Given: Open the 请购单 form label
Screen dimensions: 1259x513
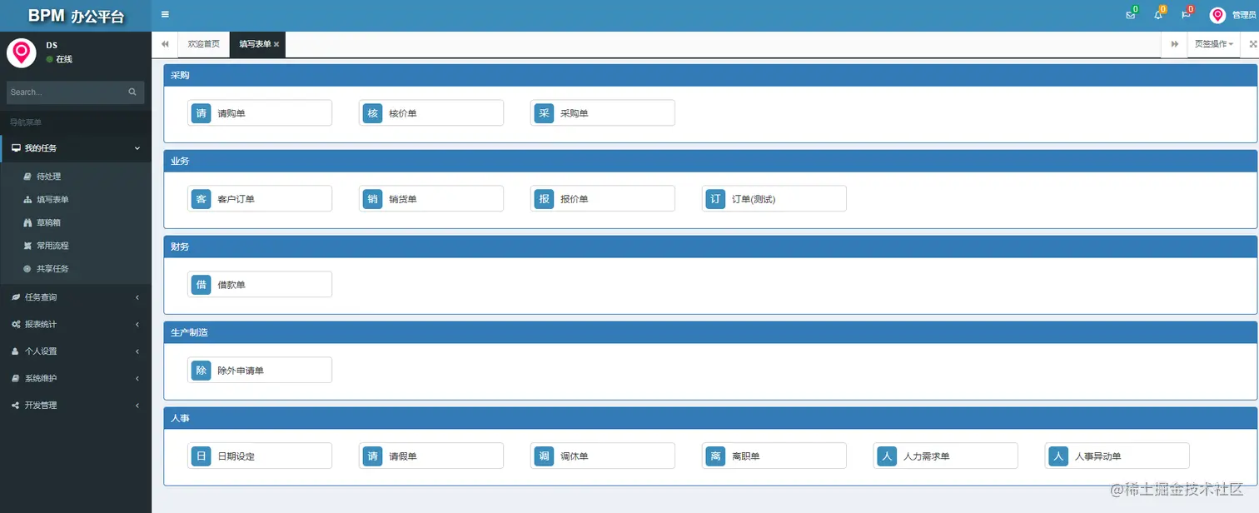Looking at the screenshot, I should click(x=231, y=113).
